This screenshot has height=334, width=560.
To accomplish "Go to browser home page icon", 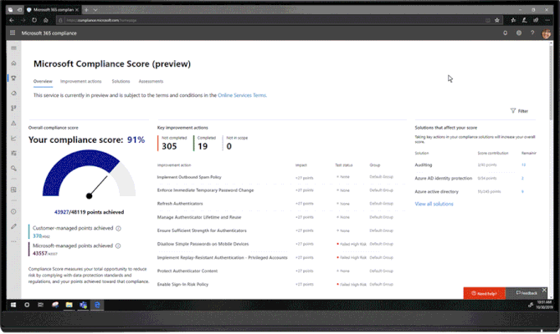I will point(46,20).
